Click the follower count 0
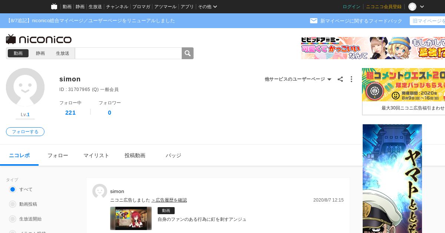The width and height of the screenshot is (445, 233). pyautogui.click(x=109, y=113)
